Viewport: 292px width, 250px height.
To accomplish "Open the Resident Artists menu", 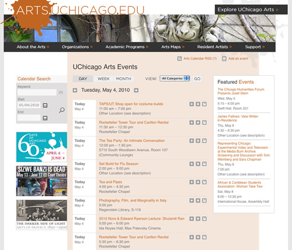I will (x=214, y=47).
